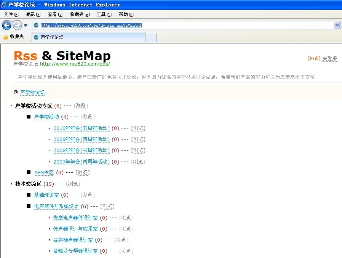
Task: Open a new blank tab
Action: (151, 37)
